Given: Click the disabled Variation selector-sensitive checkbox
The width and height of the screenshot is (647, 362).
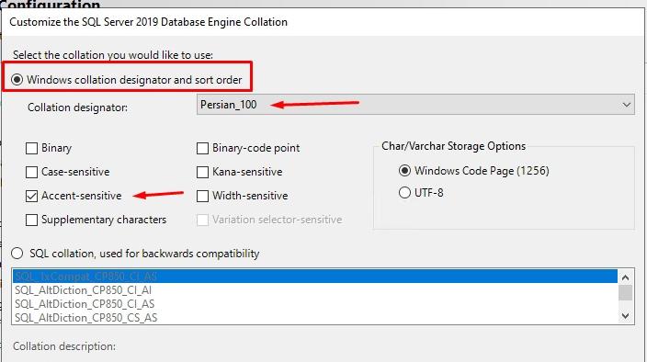Looking at the screenshot, I should click(202, 220).
